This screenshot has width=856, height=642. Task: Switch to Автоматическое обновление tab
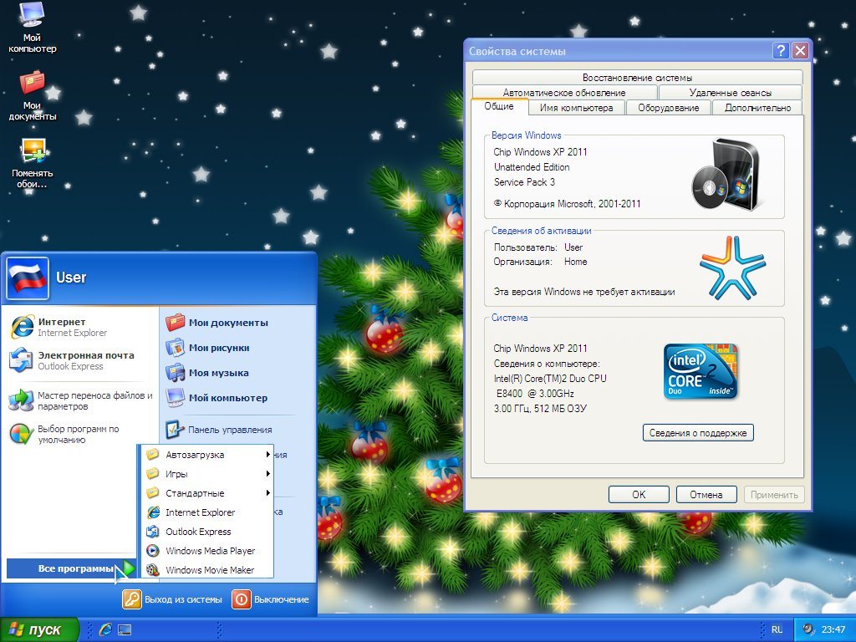point(564,92)
